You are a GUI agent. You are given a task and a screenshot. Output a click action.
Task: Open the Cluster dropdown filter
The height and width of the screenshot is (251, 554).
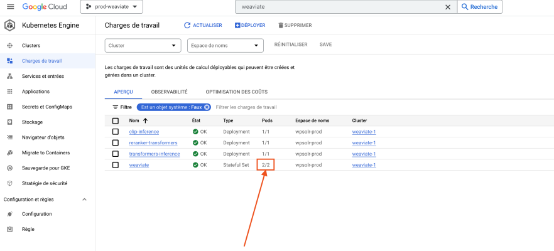point(143,46)
